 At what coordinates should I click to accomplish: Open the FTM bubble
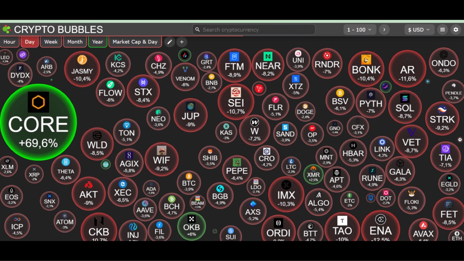pos(234,66)
